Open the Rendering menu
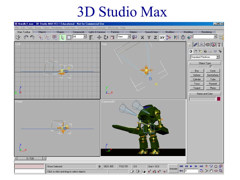This screenshot has height=180, width=240. [x=56, y=28]
